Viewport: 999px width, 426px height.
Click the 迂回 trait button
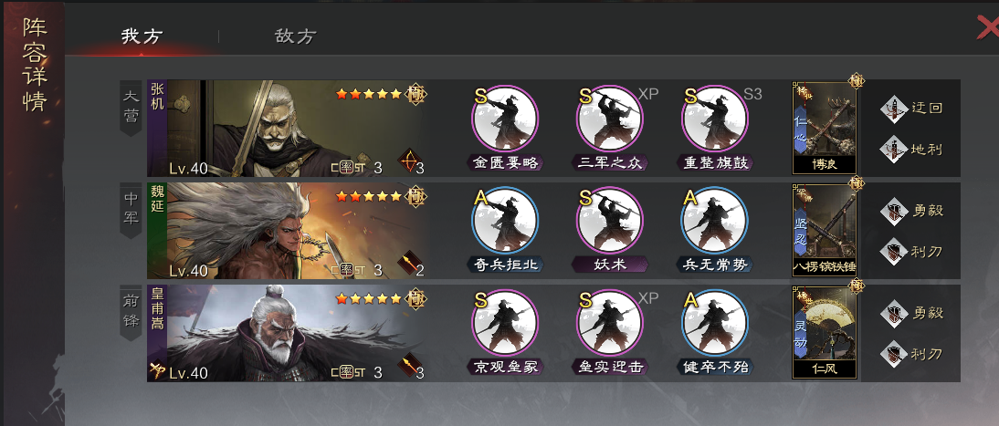[x=911, y=109]
